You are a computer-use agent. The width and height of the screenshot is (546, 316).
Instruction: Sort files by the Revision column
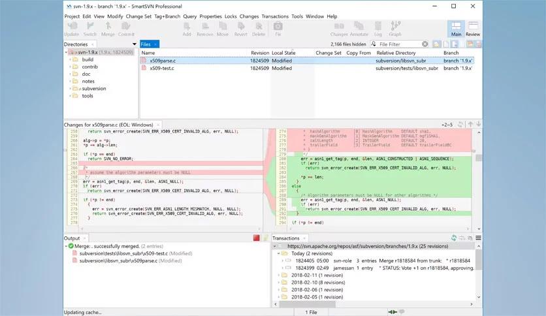259,53
